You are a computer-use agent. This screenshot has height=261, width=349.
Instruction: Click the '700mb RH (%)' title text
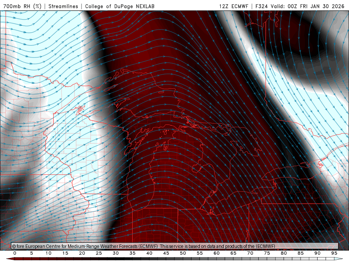point(22,6)
